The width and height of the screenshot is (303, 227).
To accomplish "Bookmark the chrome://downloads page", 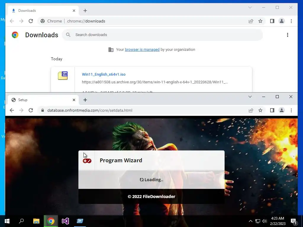I will (x=260, y=21).
